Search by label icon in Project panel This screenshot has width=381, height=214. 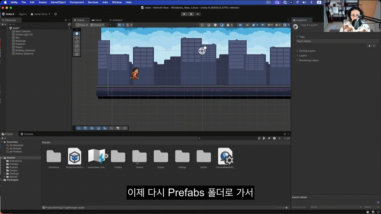pos(269,138)
